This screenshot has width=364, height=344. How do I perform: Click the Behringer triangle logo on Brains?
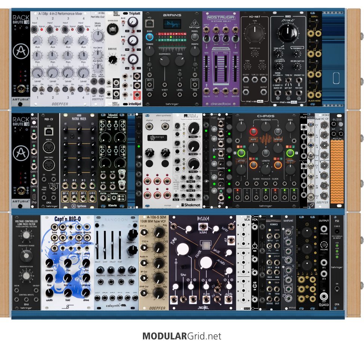195,23
